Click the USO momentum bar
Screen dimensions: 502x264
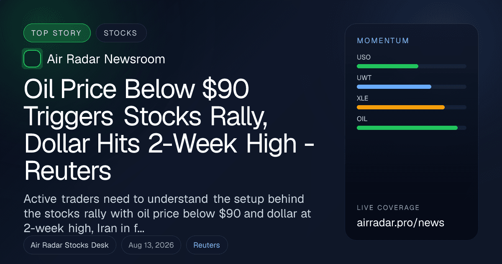click(412, 66)
